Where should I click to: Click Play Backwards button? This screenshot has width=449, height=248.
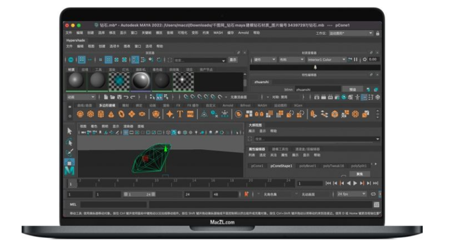tap(348, 184)
